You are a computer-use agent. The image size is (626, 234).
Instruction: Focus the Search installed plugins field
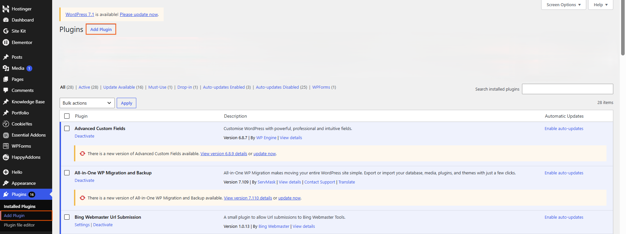(567, 89)
